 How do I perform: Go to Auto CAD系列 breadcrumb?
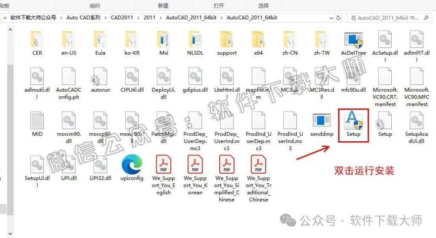(83, 18)
